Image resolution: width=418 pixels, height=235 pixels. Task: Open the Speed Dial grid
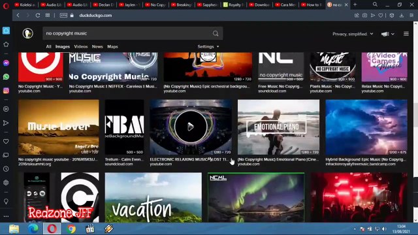pyautogui.click(x=48, y=16)
